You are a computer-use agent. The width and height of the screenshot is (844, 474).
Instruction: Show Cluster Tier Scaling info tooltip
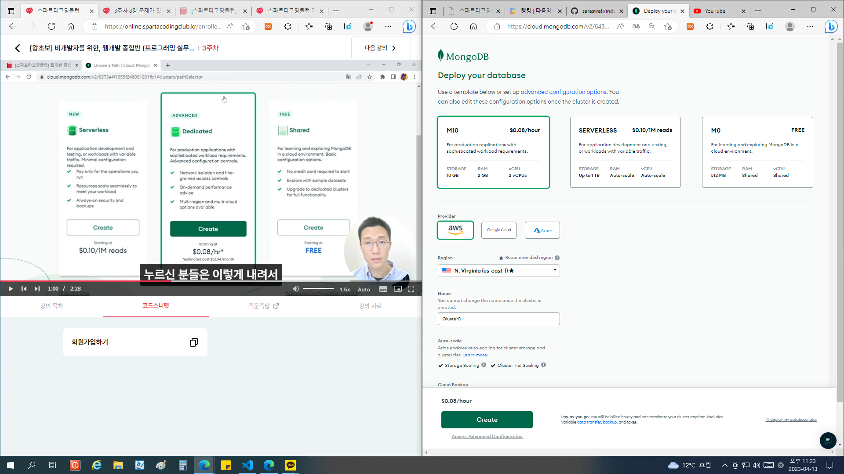(x=543, y=365)
